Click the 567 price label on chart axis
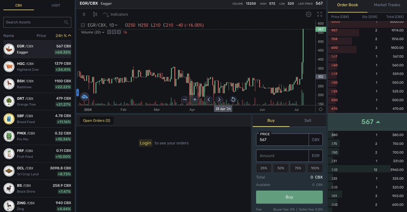The image size is (407, 212). coord(321,29)
